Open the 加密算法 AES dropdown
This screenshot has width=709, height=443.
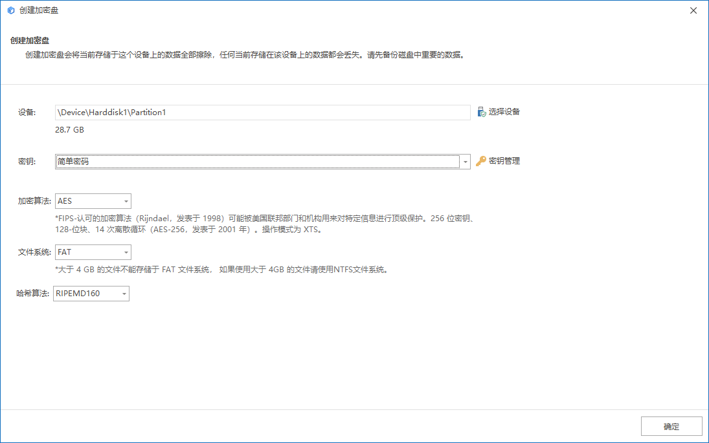[93, 201]
